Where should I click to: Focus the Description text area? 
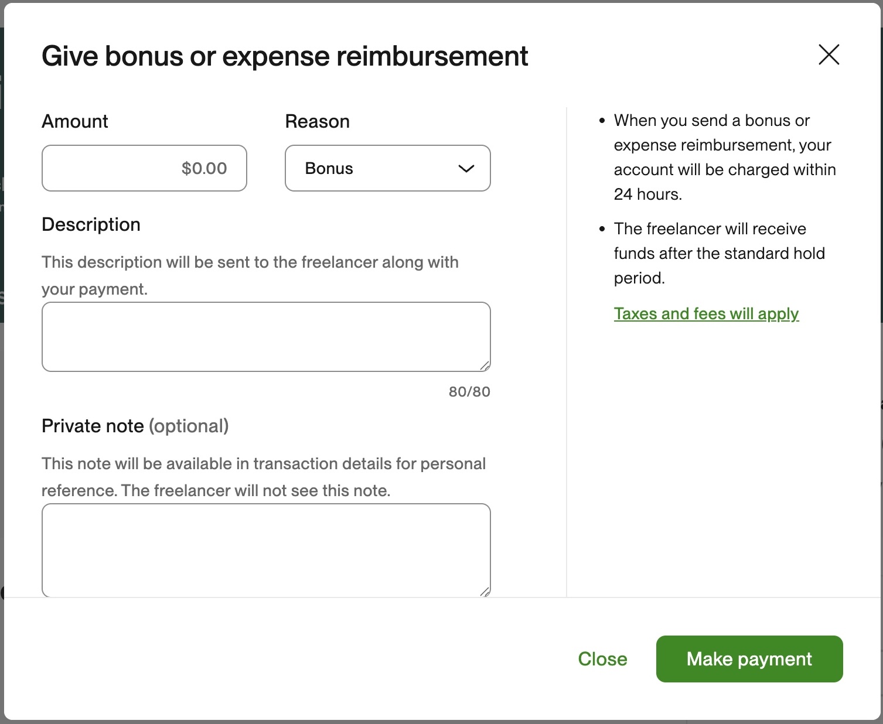click(x=265, y=336)
